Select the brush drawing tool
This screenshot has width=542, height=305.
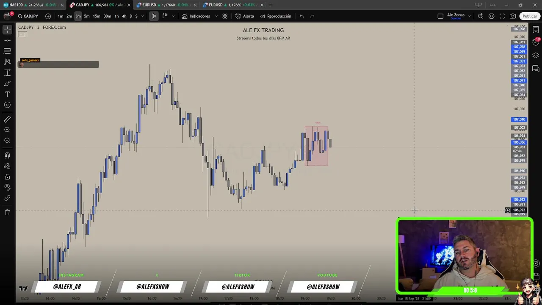[7, 83]
